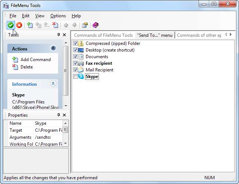Move item up with the up arrow icon
Image resolution: width=239 pixels, height=184 pixels.
click(x=66, y=25)
